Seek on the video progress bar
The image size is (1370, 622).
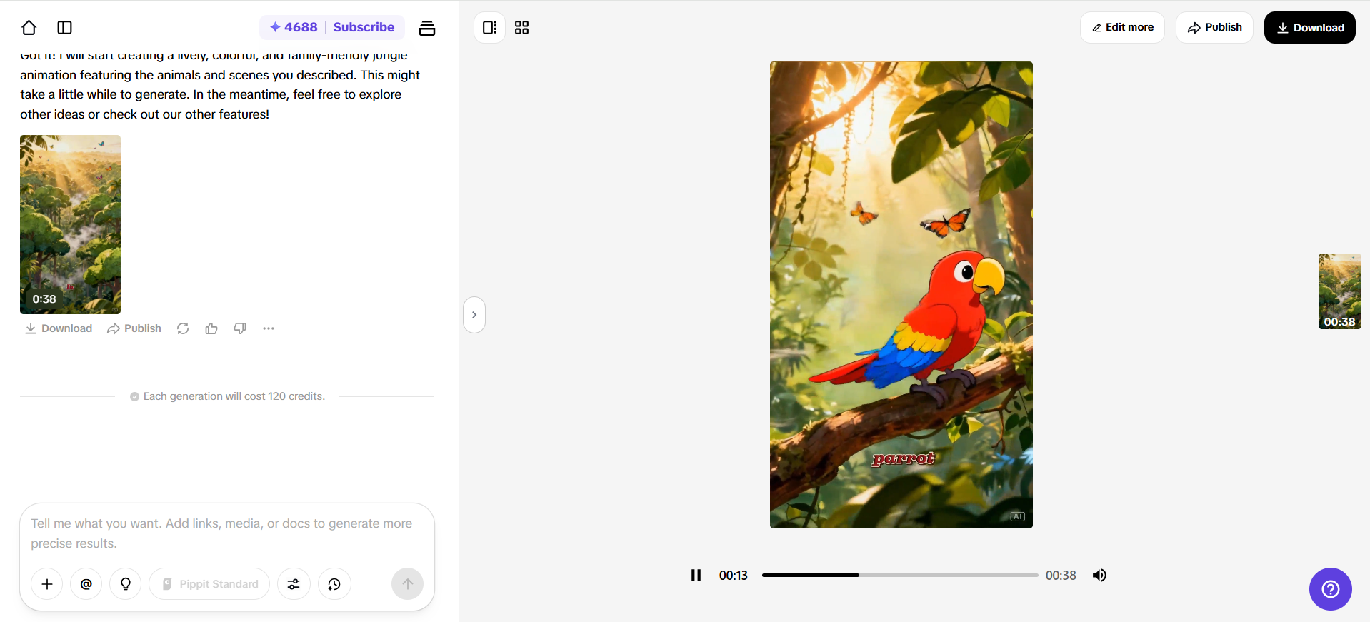click(900, 575)
